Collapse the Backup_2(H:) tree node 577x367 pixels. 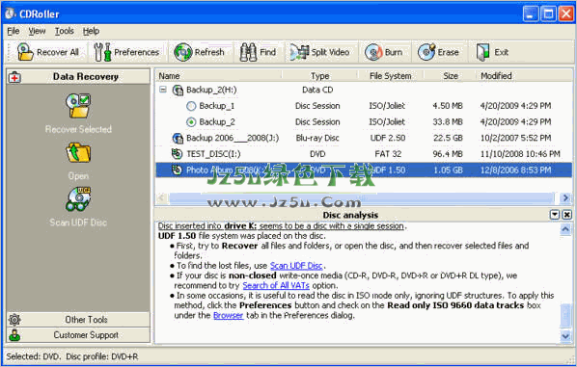163,90
